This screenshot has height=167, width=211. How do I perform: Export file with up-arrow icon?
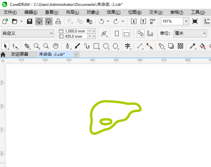pos(143,21)
